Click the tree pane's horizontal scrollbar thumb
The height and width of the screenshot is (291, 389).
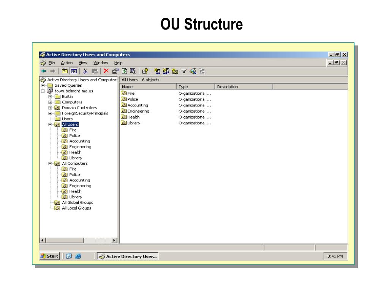click(65, 240)
